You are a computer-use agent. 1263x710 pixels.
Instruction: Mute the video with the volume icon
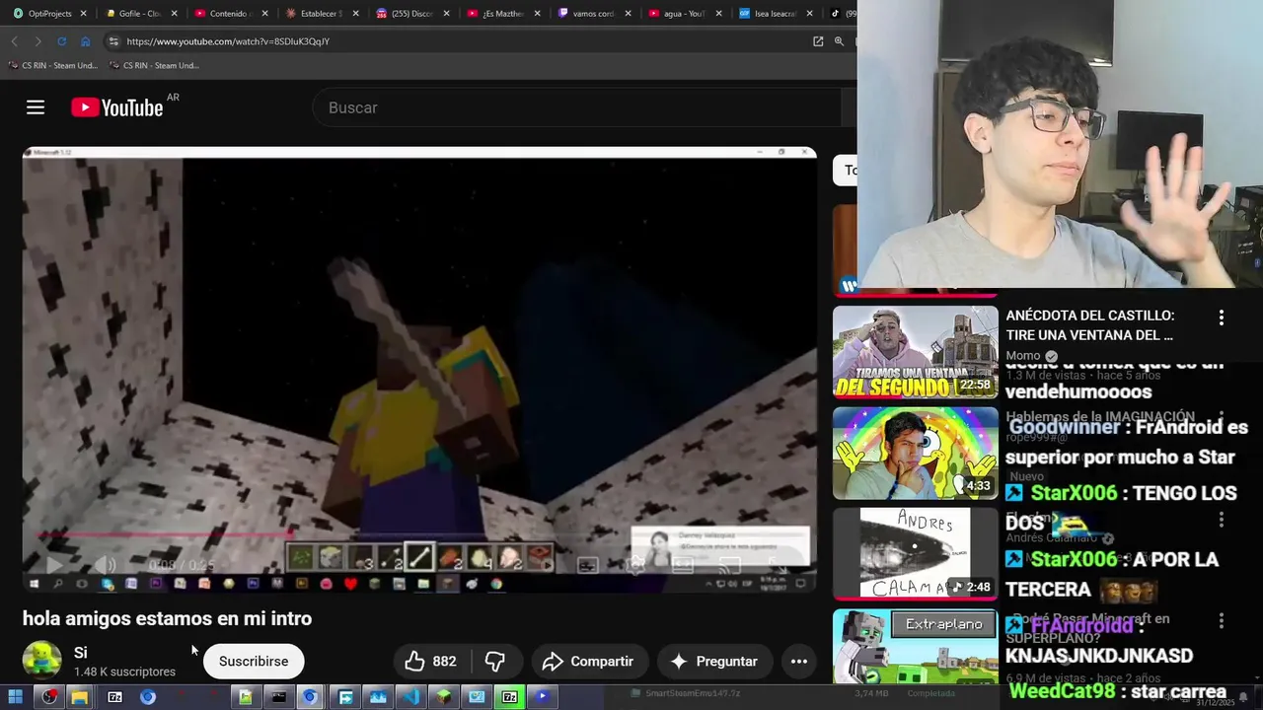coord(105,565)
